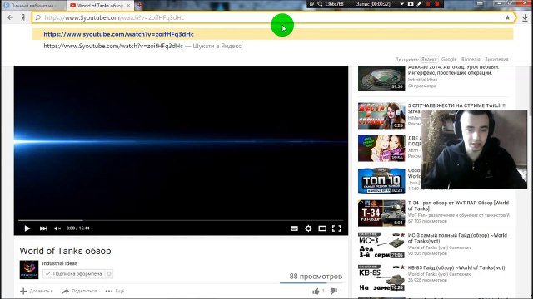Open Industrial Ideas channel avatar
Screen dimensions: 533x299
(x=29, y=269)
